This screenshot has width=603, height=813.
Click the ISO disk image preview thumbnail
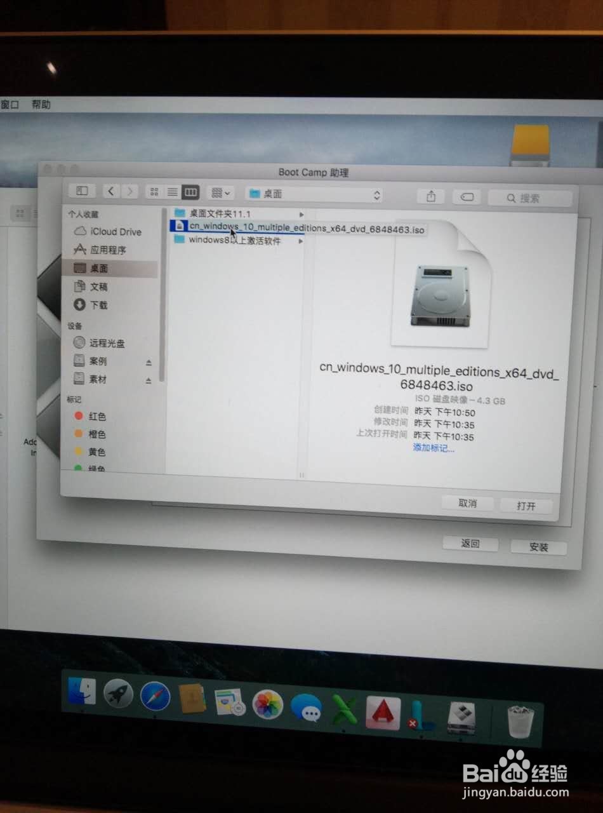[x=441, y=286]
